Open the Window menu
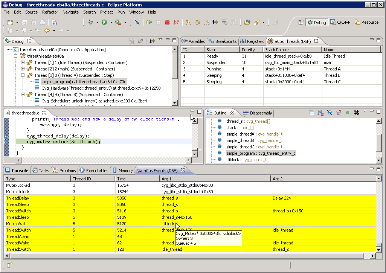 coord(136,12)
